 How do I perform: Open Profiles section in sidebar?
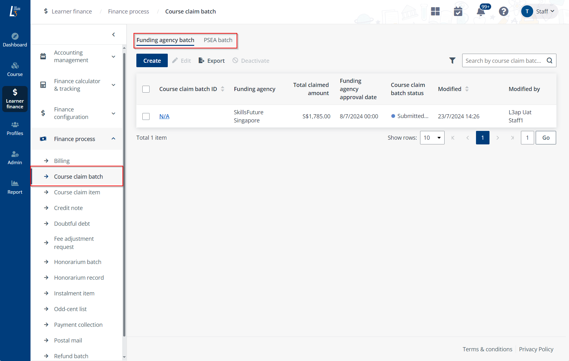[15, 129]
